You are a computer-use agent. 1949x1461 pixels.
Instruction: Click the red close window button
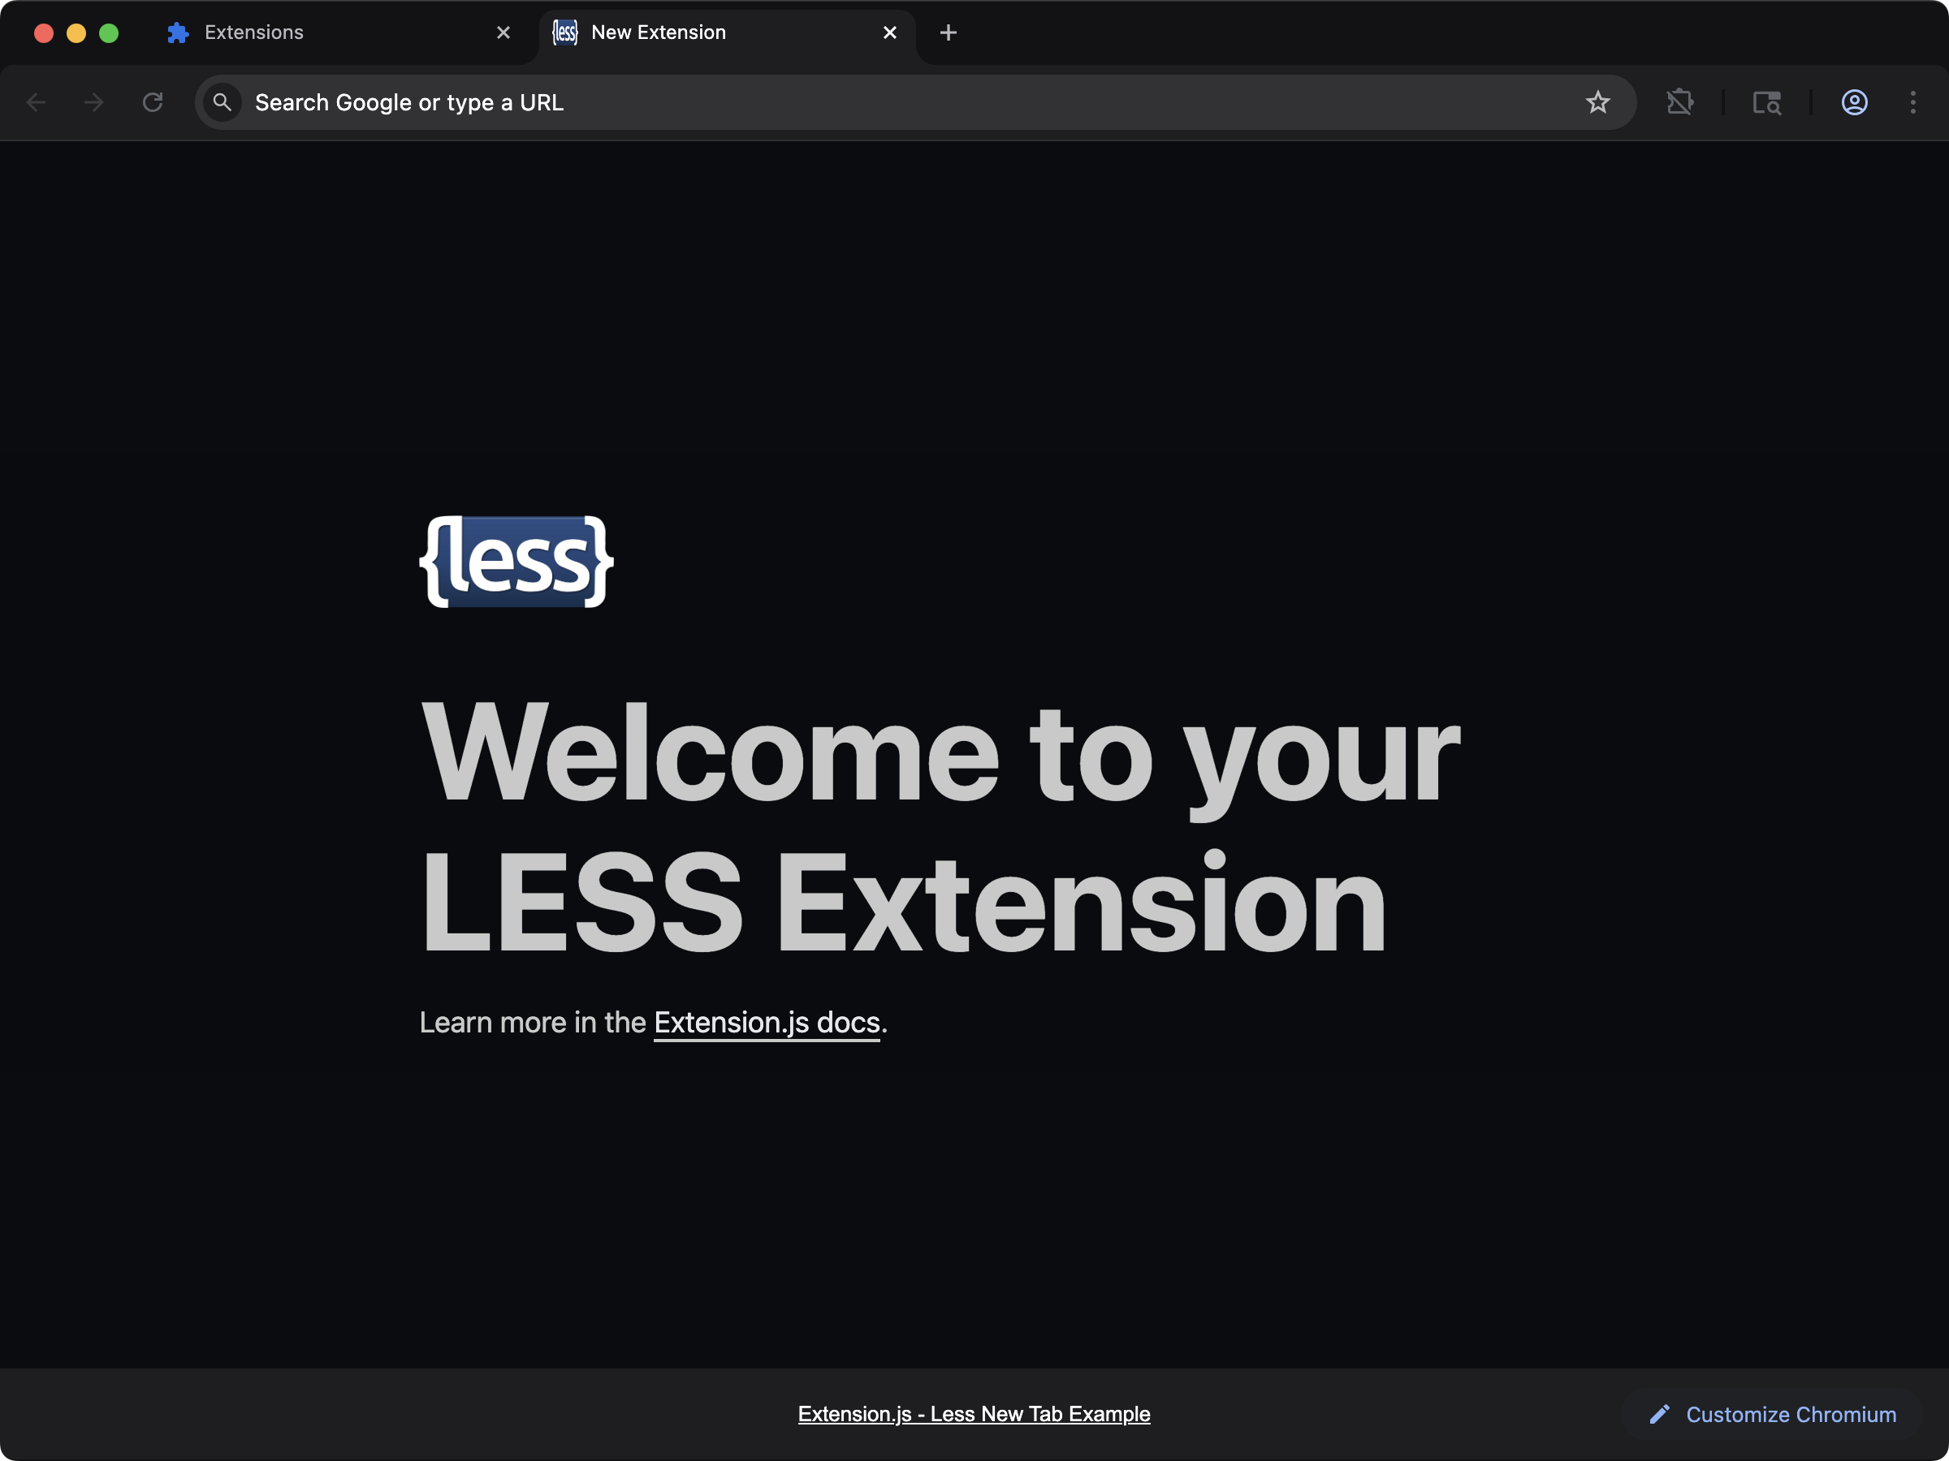[44, 32]
